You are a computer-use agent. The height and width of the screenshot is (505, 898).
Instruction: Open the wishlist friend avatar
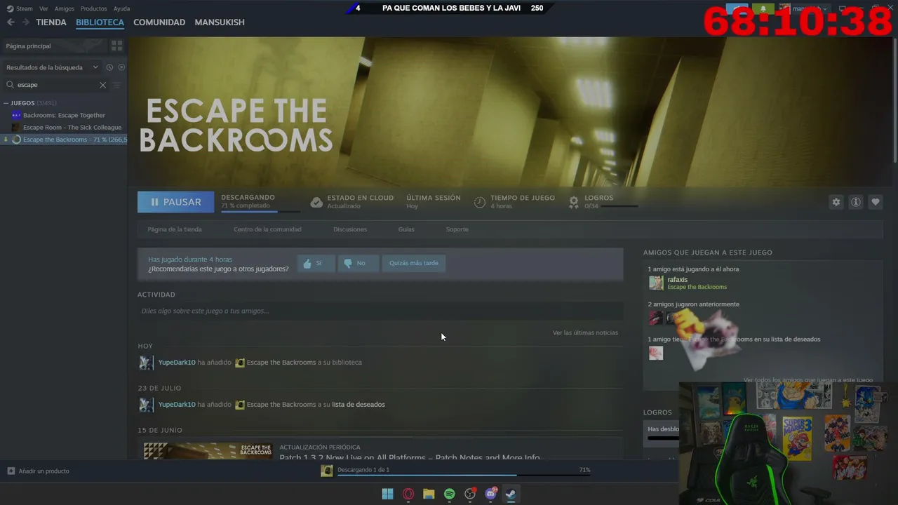click(x=656, y=353)
